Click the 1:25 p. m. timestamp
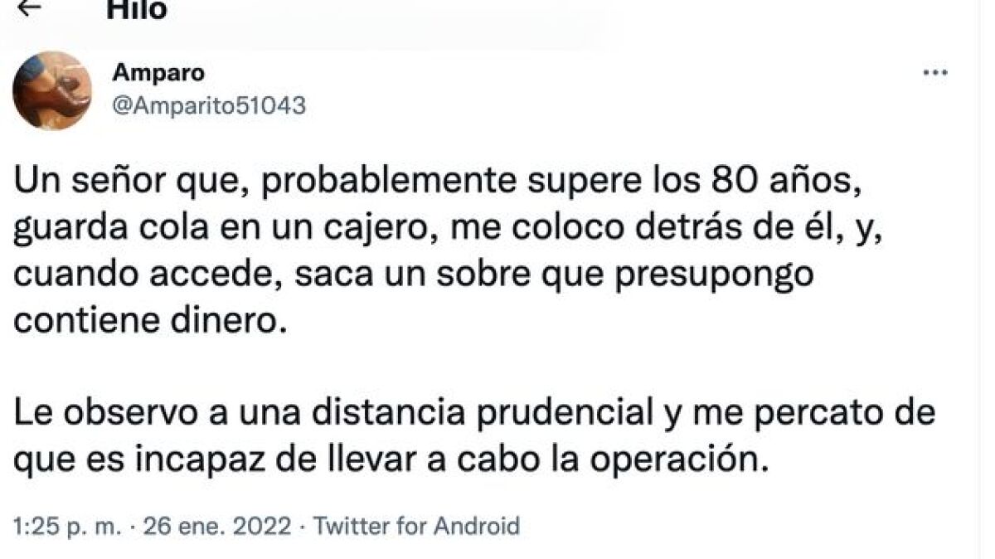This screenshot has width=995, height=559. pyautogui.click(x=68, y=525)
